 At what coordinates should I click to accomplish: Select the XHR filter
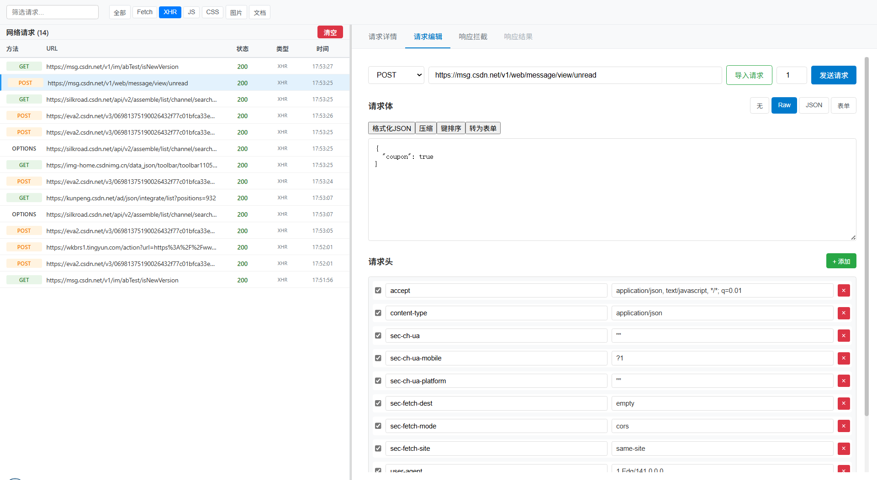[x=170, y=12]
